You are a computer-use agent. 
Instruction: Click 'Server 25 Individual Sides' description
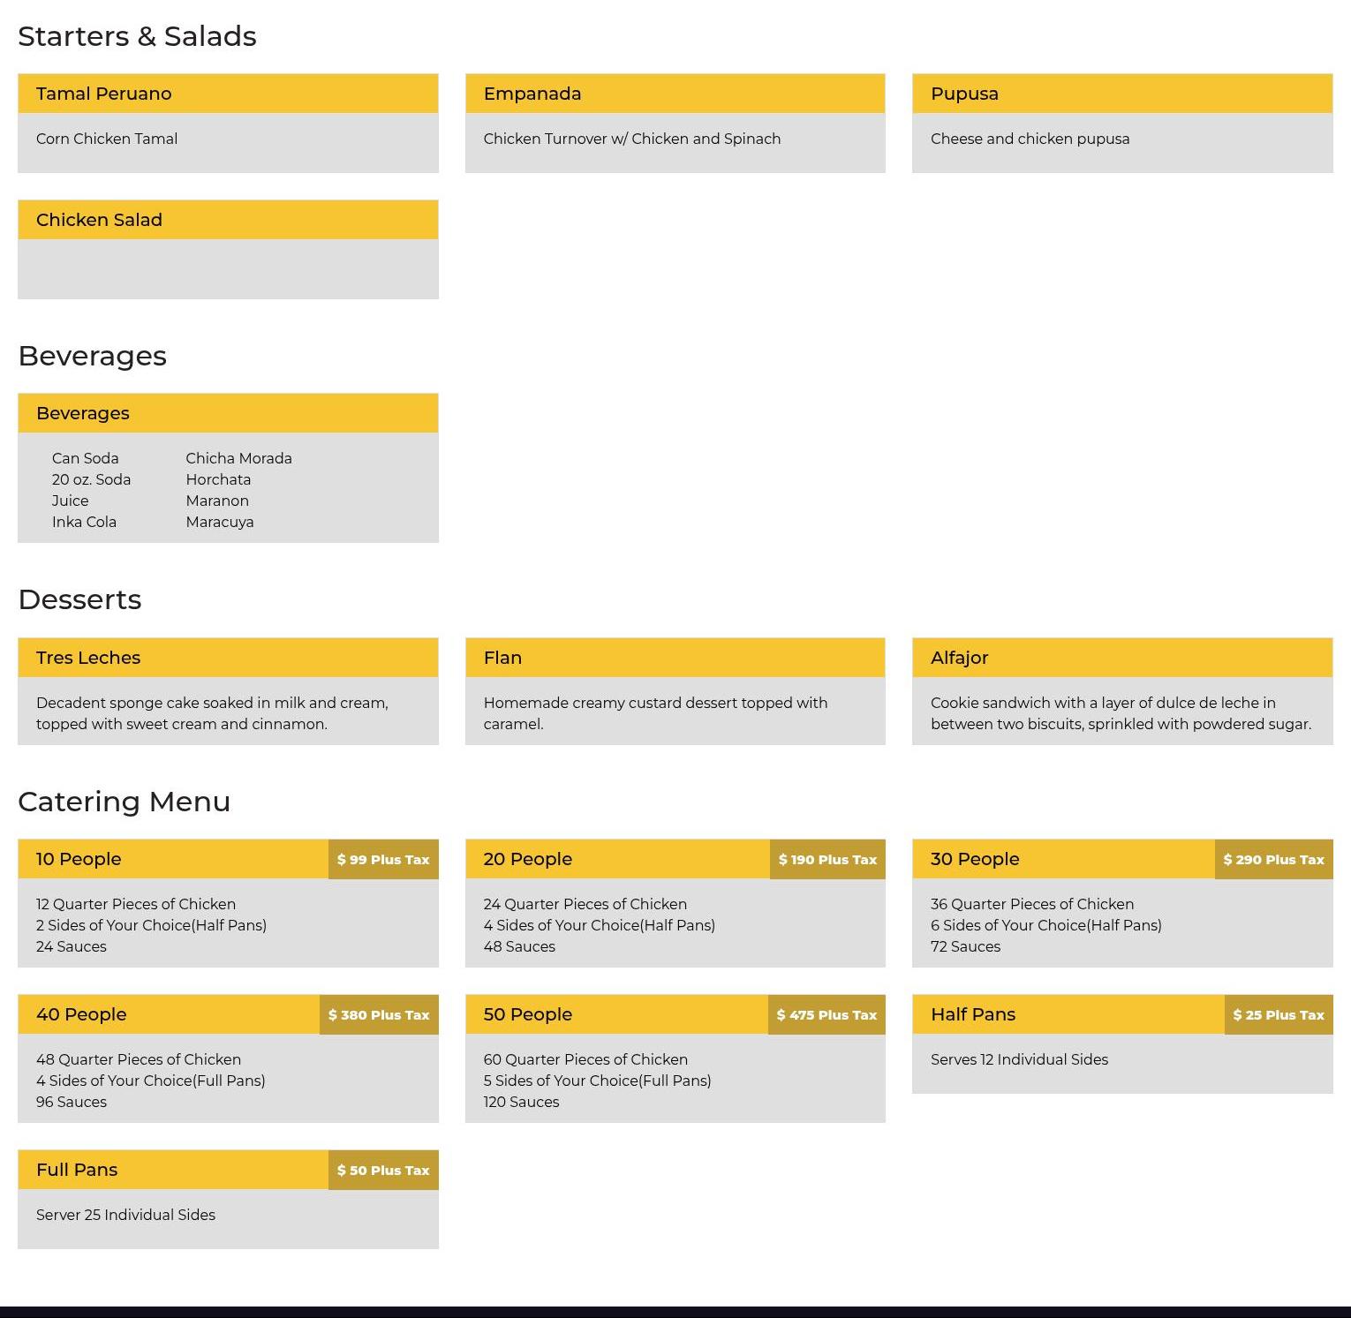(x=126, y=1215)
